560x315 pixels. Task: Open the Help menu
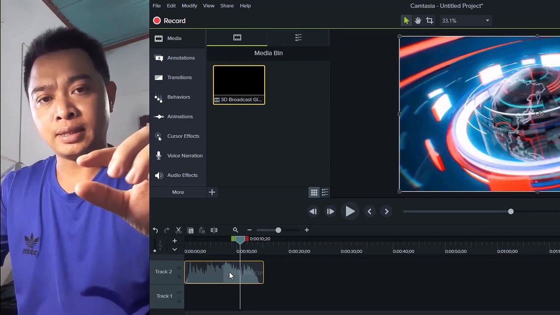click(x=245, y=6)
